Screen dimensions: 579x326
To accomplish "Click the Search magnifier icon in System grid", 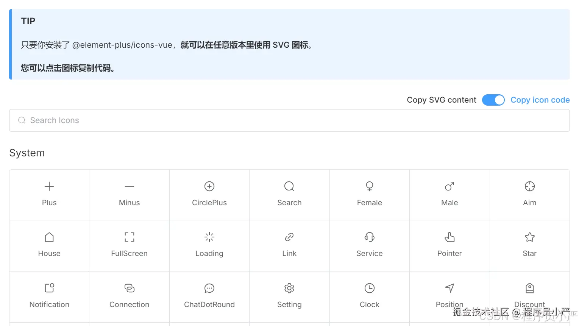I will tap(289, 186).
